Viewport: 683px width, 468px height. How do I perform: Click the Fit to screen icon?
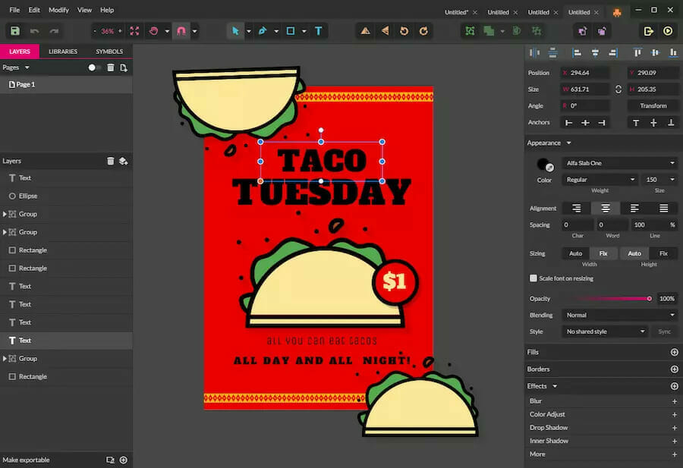(134, 31)
